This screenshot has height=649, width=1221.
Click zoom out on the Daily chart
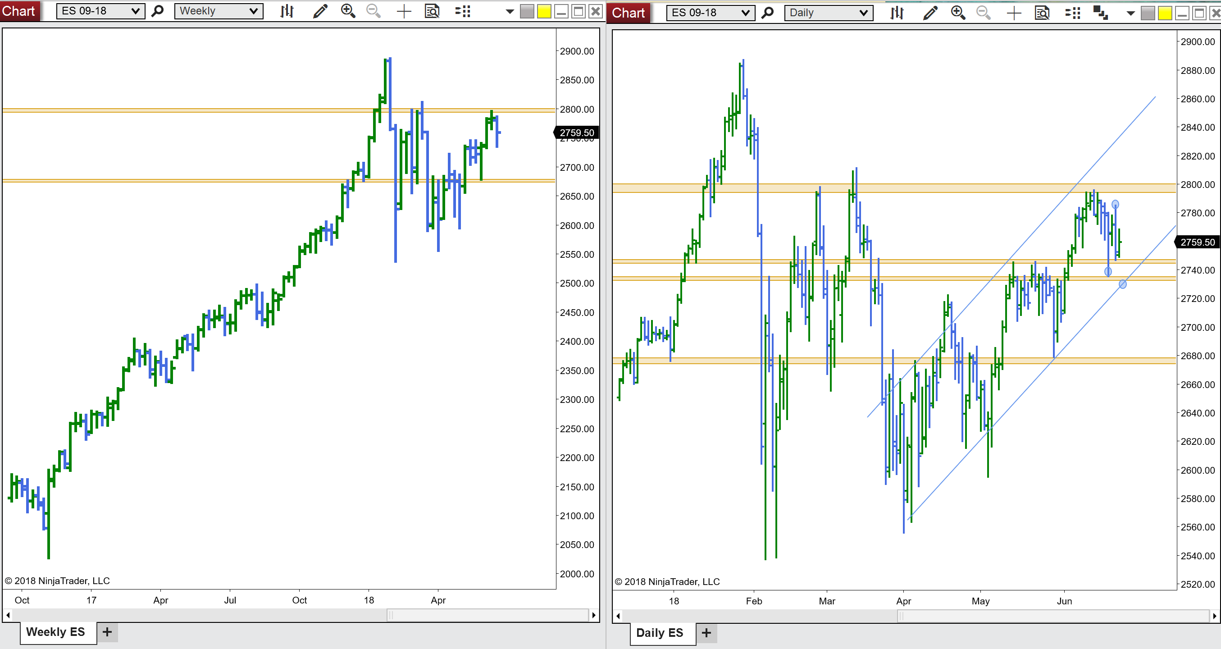984,13
